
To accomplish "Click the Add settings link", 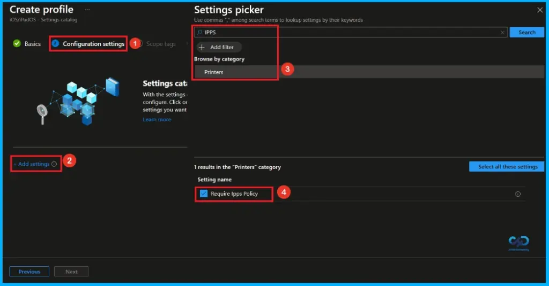I will [x=34, y=164].
